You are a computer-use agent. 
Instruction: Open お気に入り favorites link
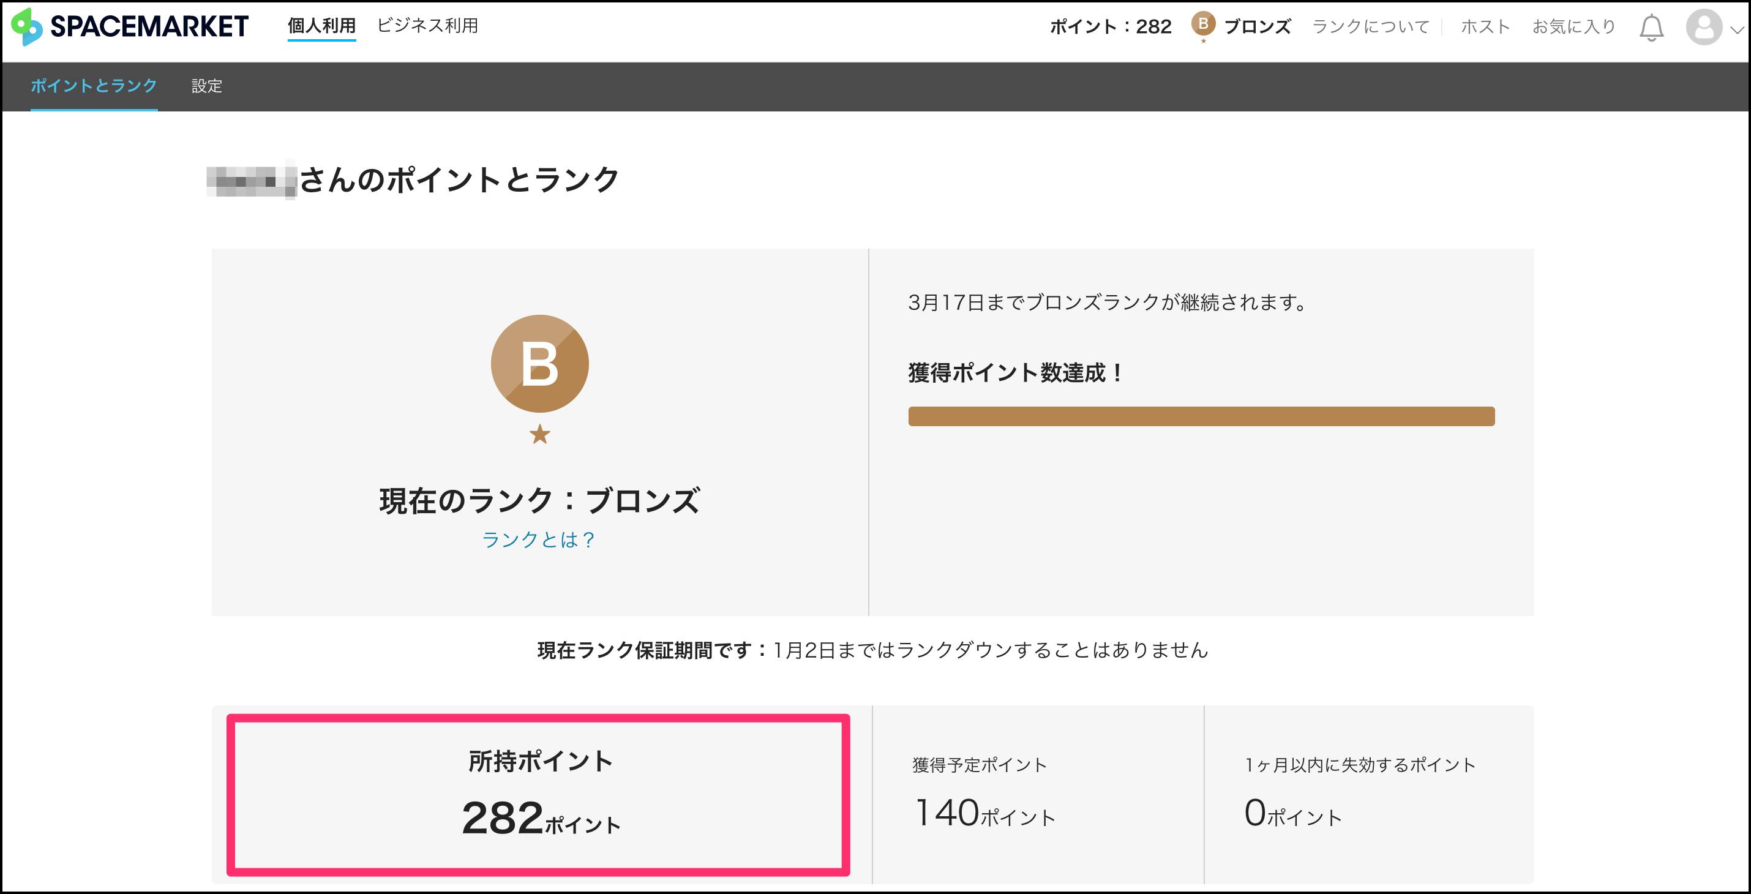(1573, 26)
